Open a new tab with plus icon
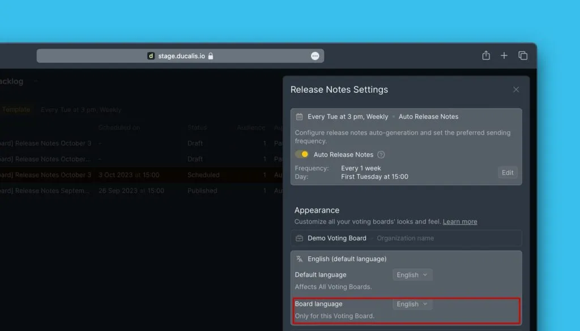 click(x=504, y=55)
